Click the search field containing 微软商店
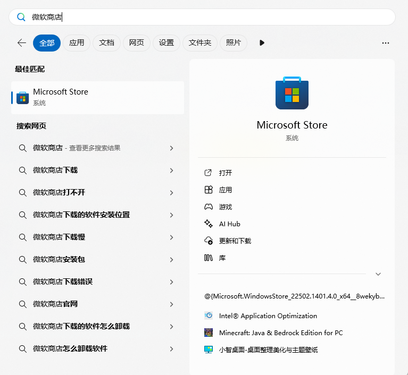Screen dimensions: 408x375 (202, 17)
